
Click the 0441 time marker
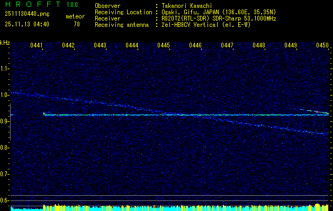tap(37, 46)
